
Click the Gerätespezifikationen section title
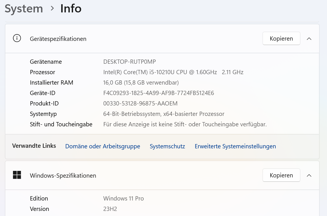pos(58,39)
